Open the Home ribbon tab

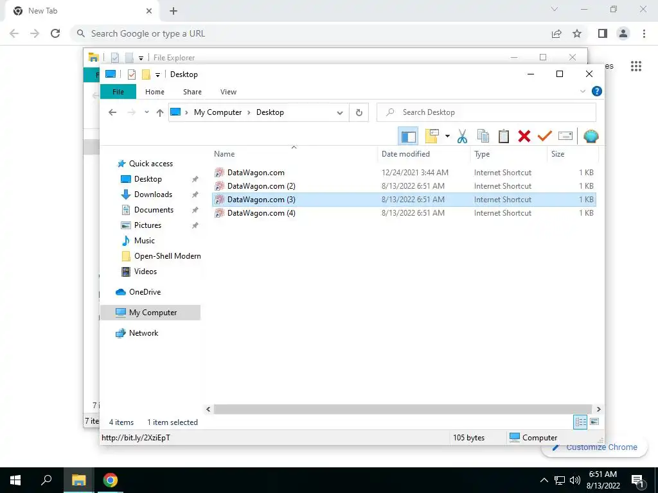(155, 92)
